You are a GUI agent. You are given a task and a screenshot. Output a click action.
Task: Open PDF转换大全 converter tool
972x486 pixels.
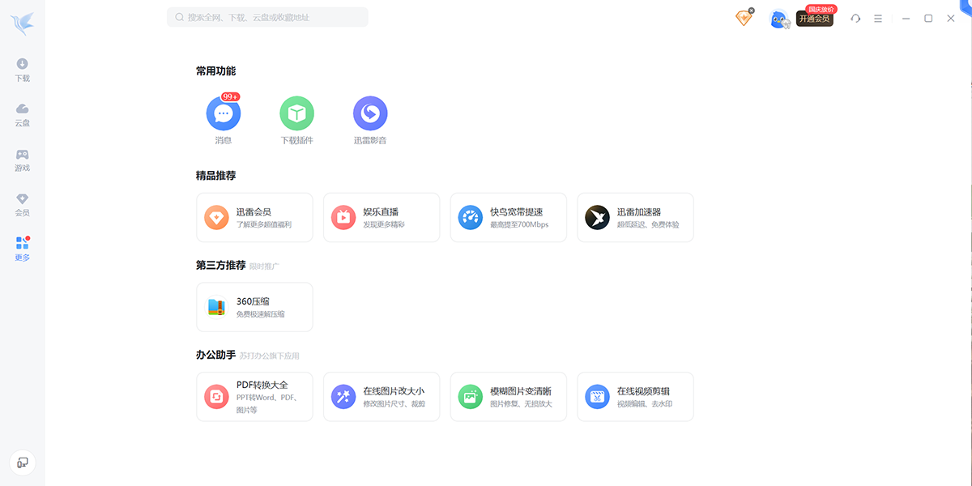254,397
